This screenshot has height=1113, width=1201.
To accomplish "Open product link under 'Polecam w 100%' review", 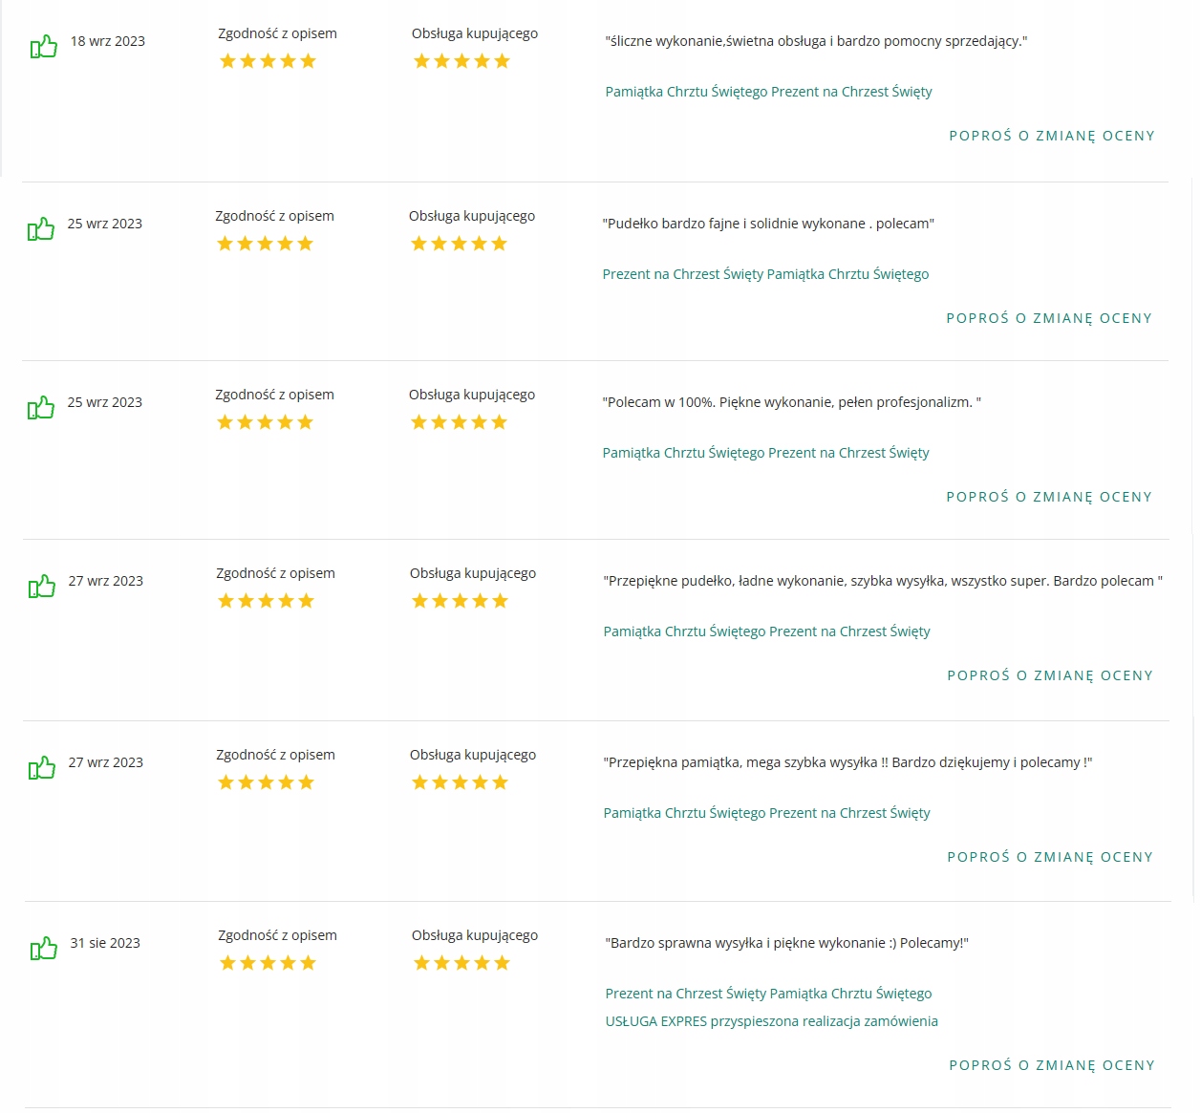I will pyautogui.click(x=765, y=453).
